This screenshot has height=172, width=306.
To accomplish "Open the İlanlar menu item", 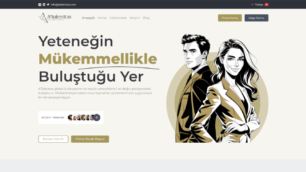I will tap(102, 18).
